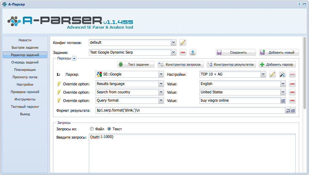Click lightning icon beside Search from country override
The image size is (309, 175).
pos(59,92)
